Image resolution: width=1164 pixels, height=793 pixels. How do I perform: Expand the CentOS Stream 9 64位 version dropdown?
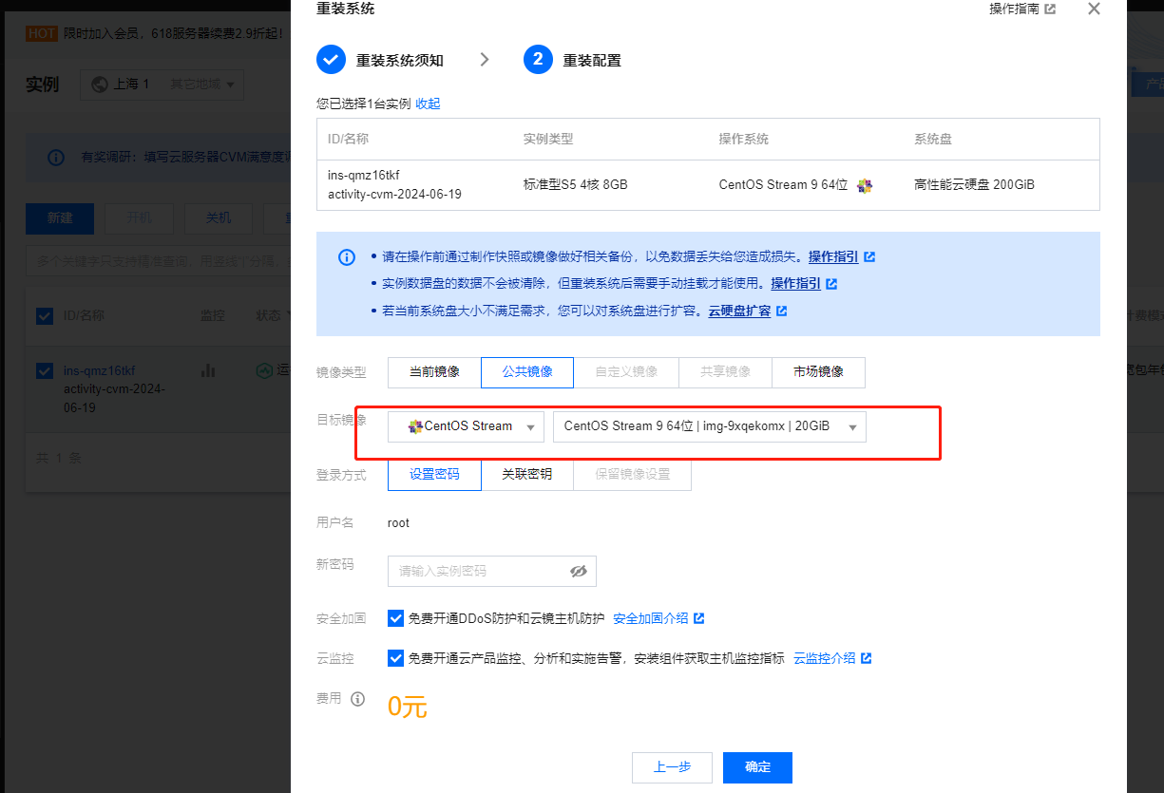coord(709,427)
